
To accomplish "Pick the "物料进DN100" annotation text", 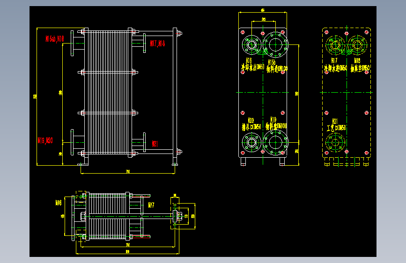I will pyautogui.click(x=277, y=69).
